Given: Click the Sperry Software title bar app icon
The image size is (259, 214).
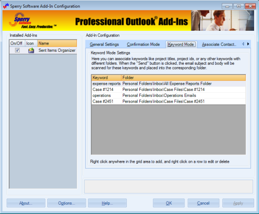Looking at the screenshot, I should pyautogui.click(x=6, y=6).
